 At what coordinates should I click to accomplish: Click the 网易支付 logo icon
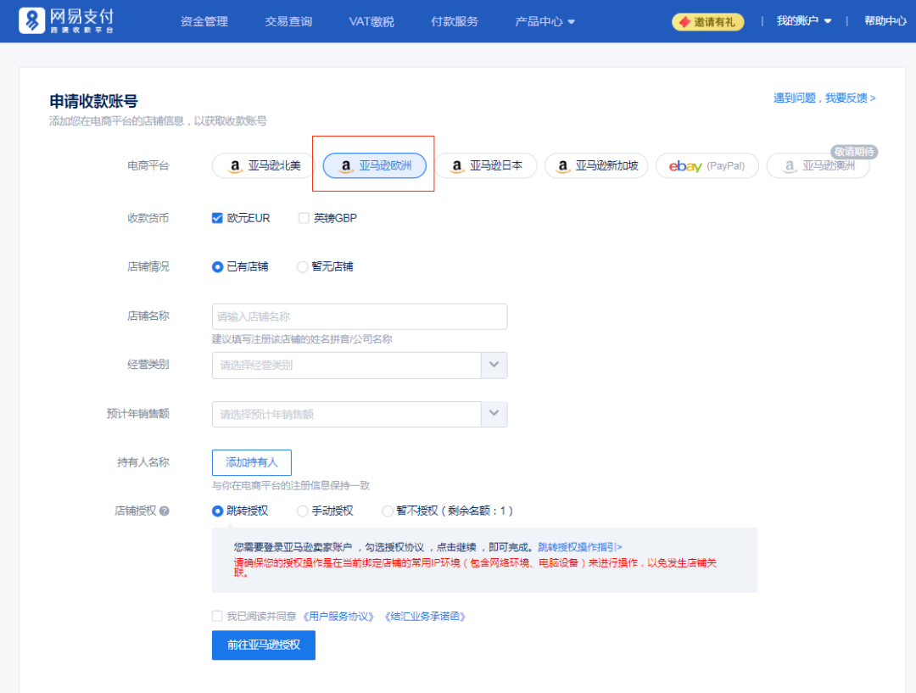[32, 19]
